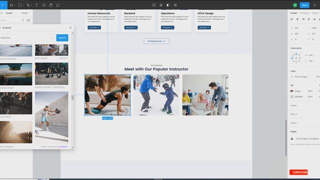Image resolution: width=320 pixels, height=180 pixels.
Task: Select the medicine ball man photo
Action: coord(51,117)
